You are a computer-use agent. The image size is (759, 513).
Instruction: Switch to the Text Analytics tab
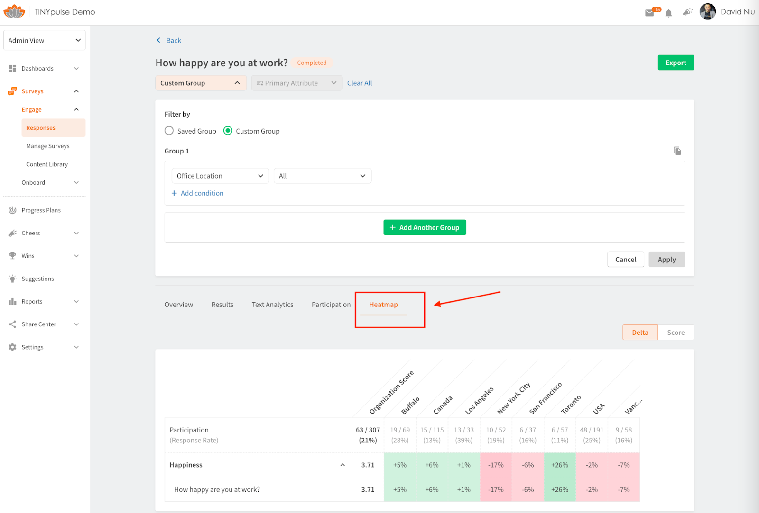point(273,305)
